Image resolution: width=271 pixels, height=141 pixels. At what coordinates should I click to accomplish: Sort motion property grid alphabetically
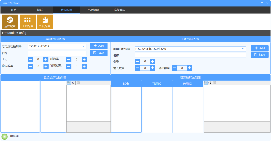coord(73,83)
